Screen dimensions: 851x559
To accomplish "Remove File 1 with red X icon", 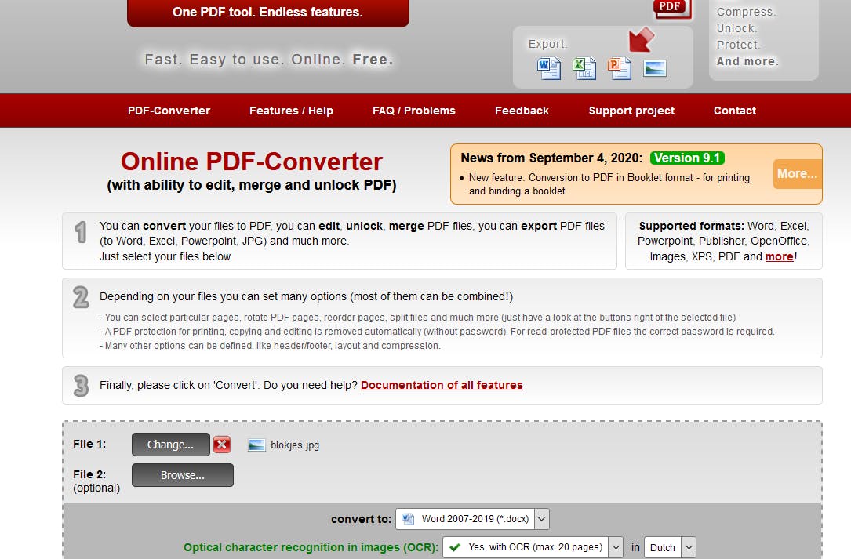I will click(x=221, y=445).
